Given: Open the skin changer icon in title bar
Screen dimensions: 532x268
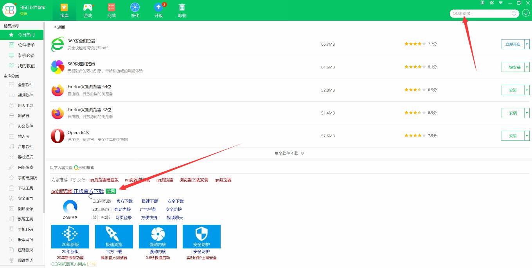Looking at the screenshot, I should 492,3.
